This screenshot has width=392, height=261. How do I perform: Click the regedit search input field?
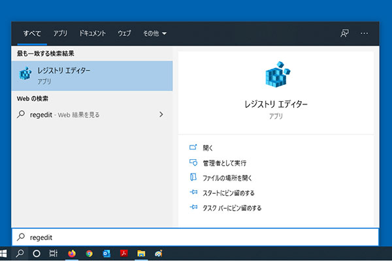[196, 237]
